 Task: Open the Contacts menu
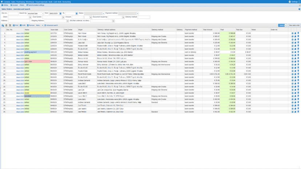(7, 2)
